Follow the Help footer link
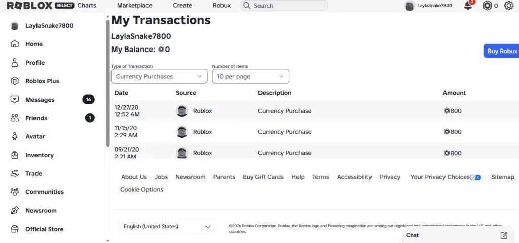 pyautogui.click(x=298, y=177)
